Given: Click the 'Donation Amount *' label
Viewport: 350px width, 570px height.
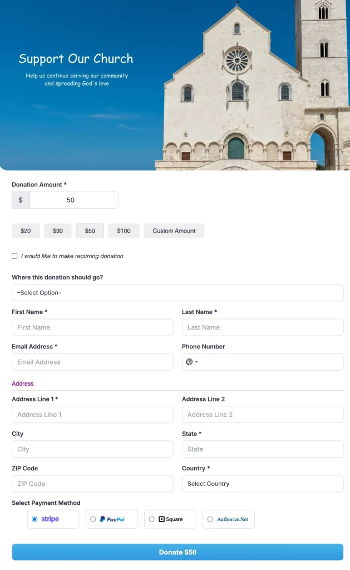Looking at the screenshot, I should 39,184.
